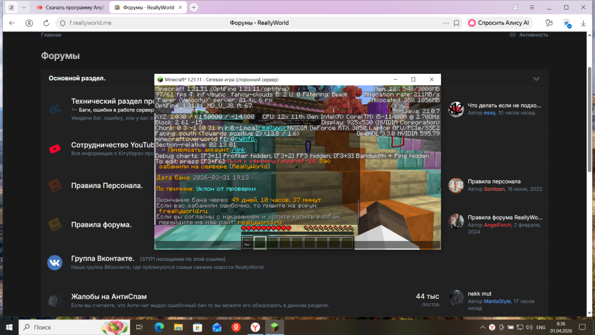Open author Soniloon profile
This screenshot has width=595, height=335.
click(494, 189)
